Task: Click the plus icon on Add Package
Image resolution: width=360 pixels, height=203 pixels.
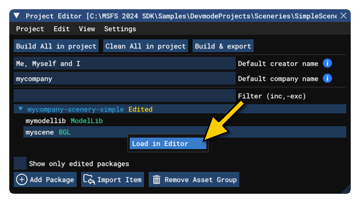Action: [x=22, y=180]
